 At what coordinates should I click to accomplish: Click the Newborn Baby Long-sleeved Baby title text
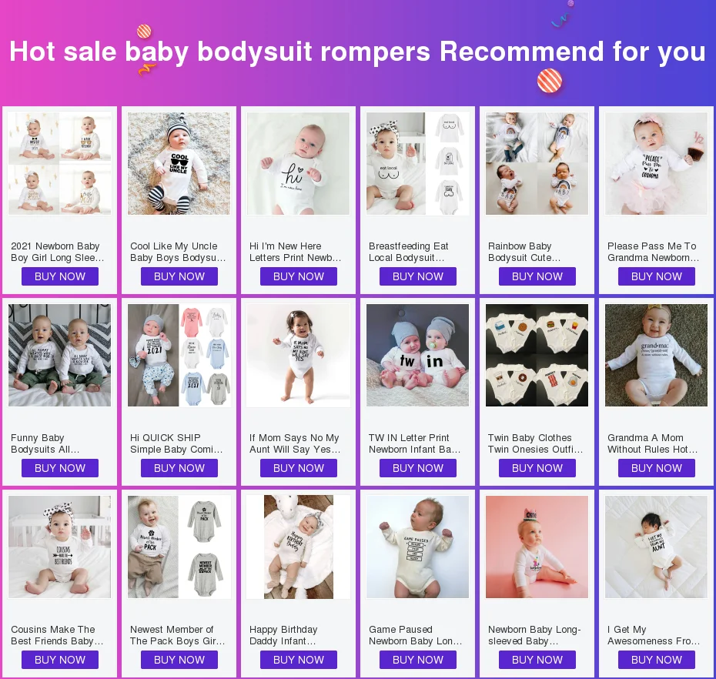(534, 635)
